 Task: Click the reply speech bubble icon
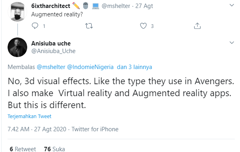35,26
